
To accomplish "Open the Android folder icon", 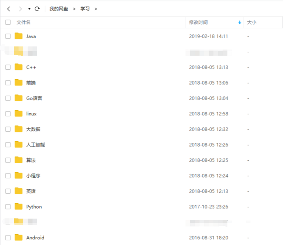I will (x=19, y=238).
